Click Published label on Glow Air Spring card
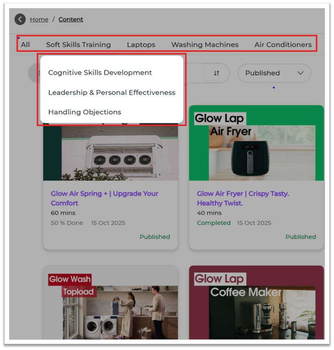The image size is (334, 350). (x=155, y=237)
